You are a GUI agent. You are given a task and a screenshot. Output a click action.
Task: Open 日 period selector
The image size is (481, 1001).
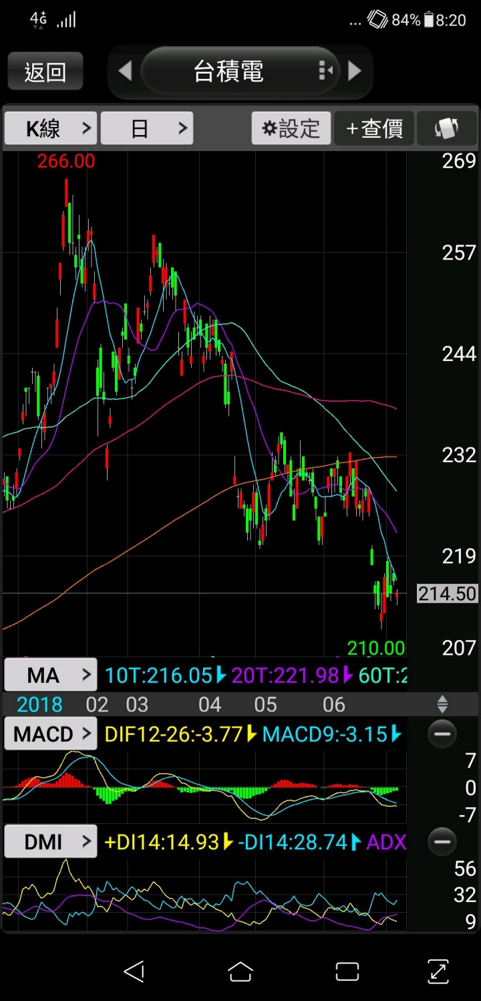pyautogui.click(x=147, y=128)
